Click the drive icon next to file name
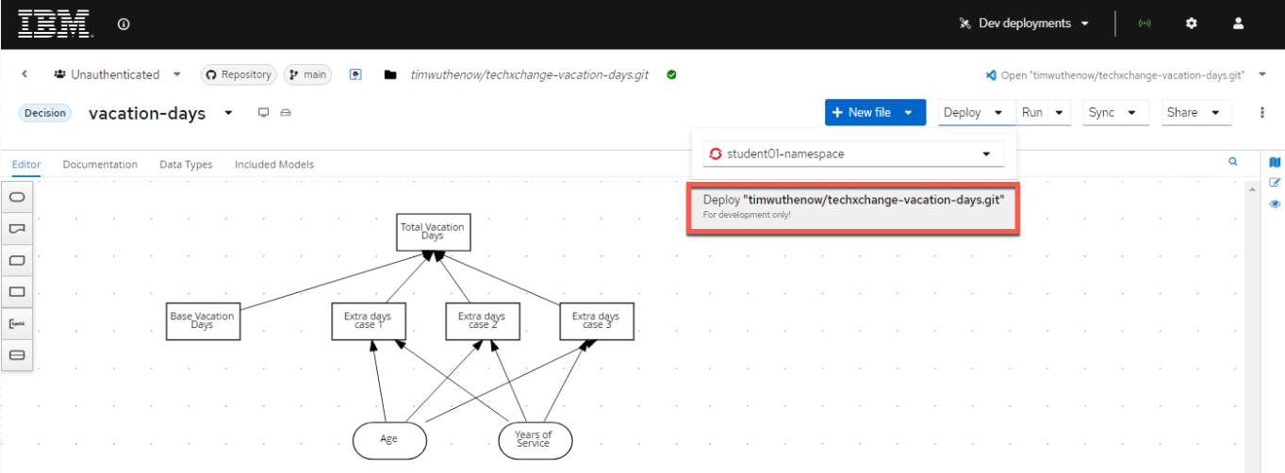 point(286,113)
